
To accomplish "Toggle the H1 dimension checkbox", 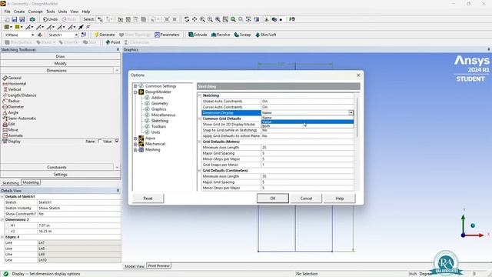I will pyautogui.click(x=8, y=225).
